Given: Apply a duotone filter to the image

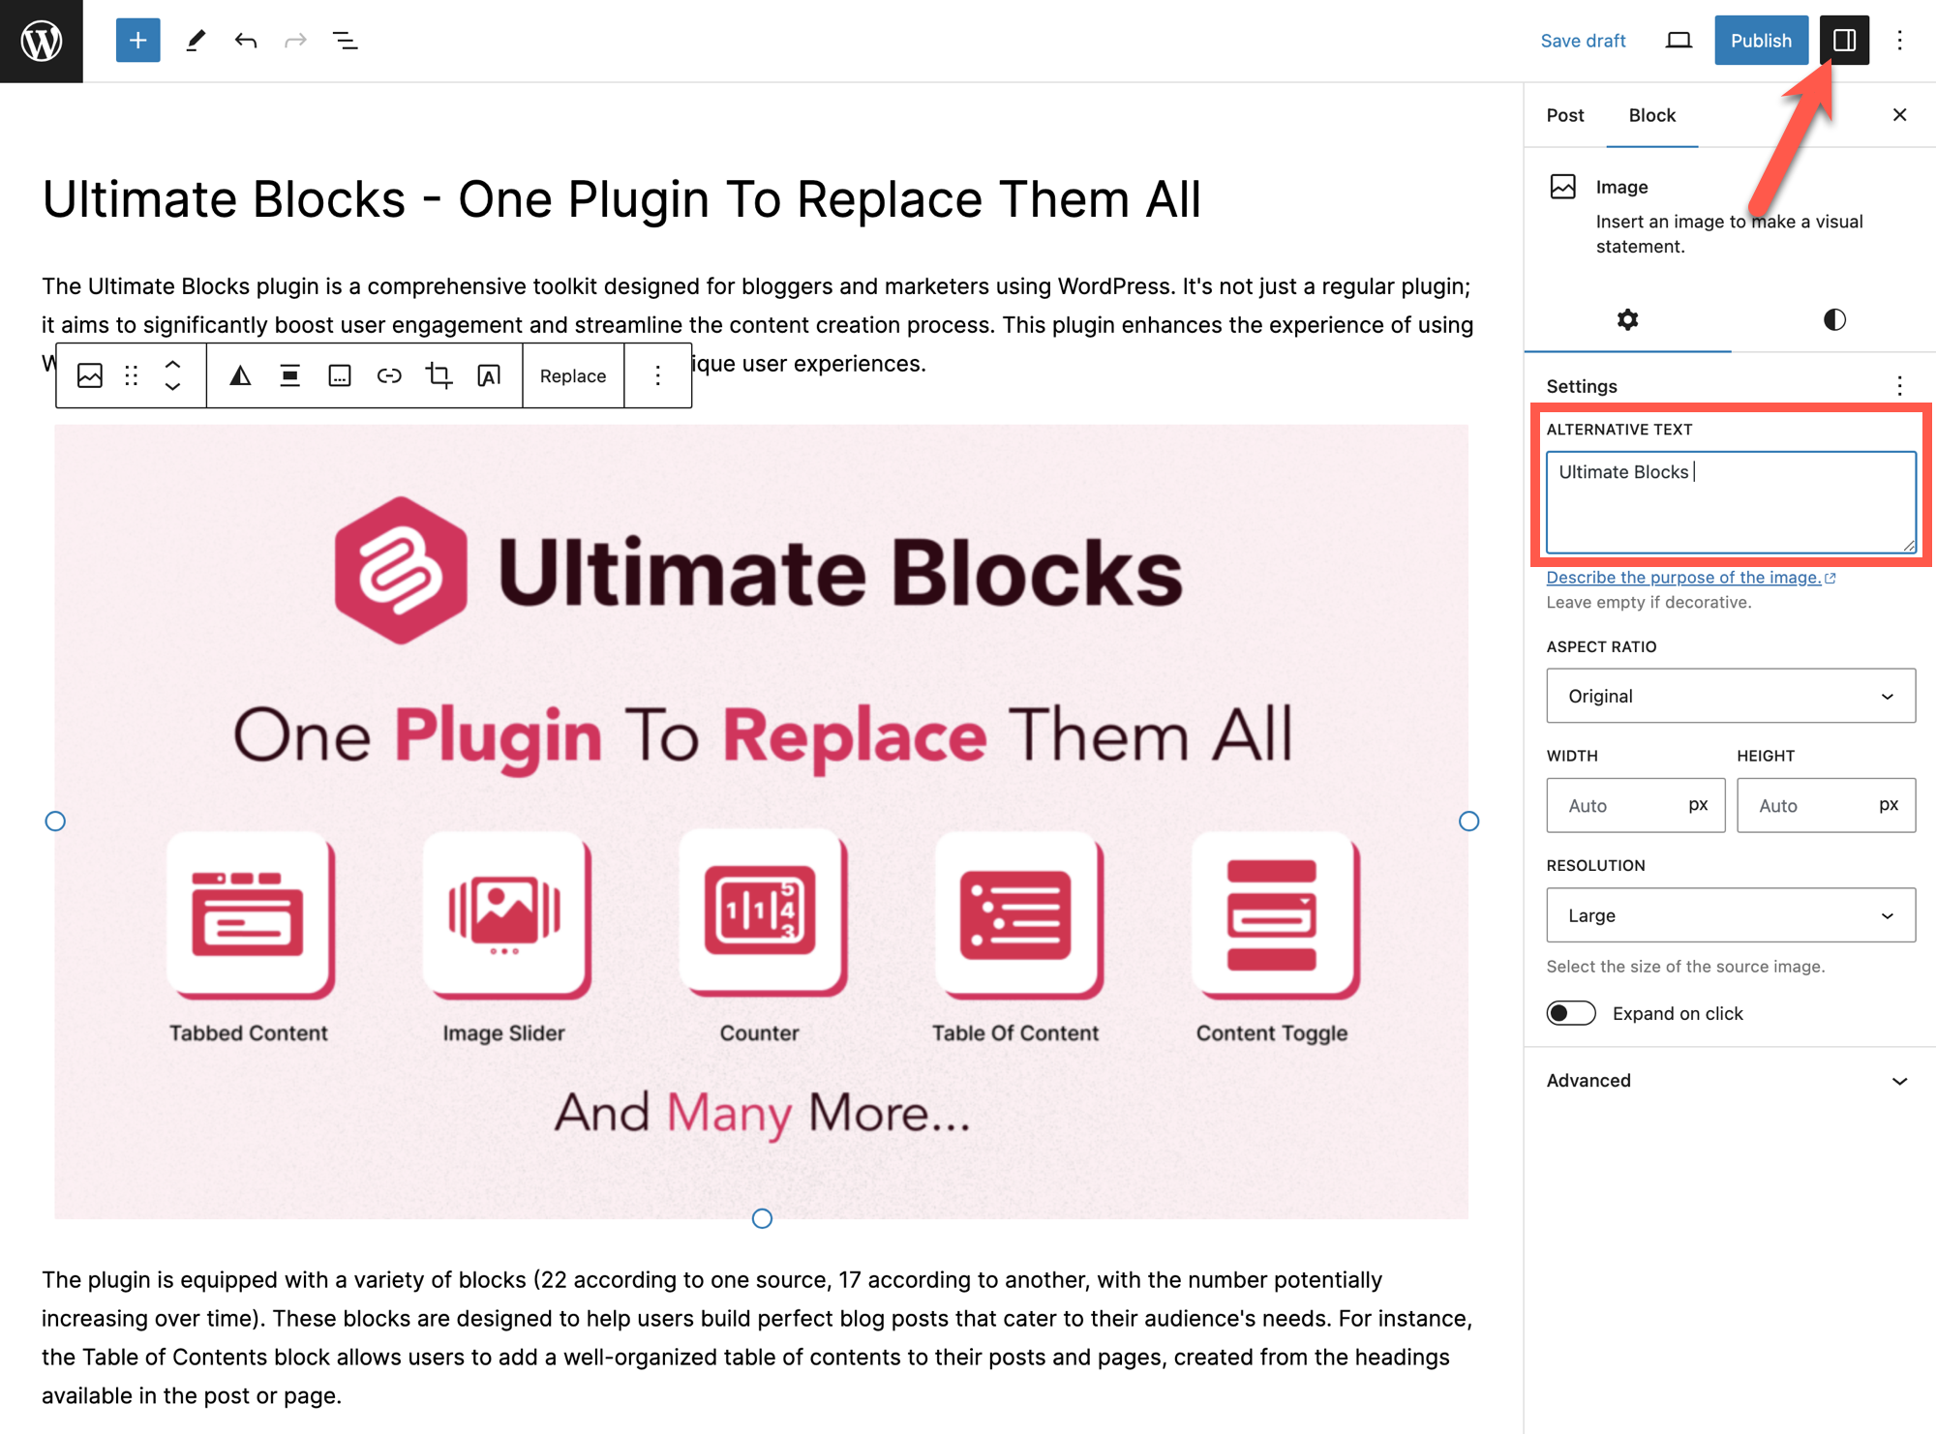Looking at the screenshot, I should 240,375.
